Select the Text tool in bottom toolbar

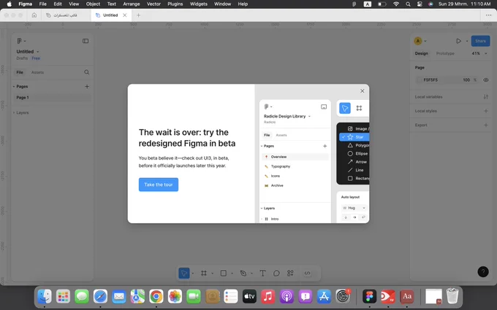pyautogui.click(x=262, y=273)
